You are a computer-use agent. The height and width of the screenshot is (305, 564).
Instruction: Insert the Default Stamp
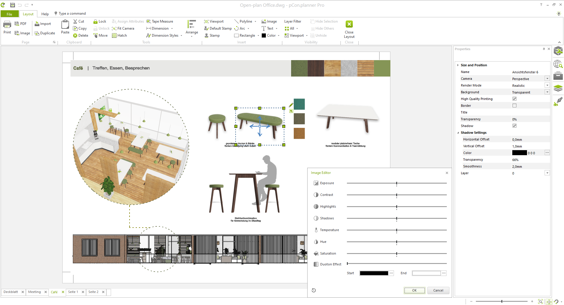[218, 28]
